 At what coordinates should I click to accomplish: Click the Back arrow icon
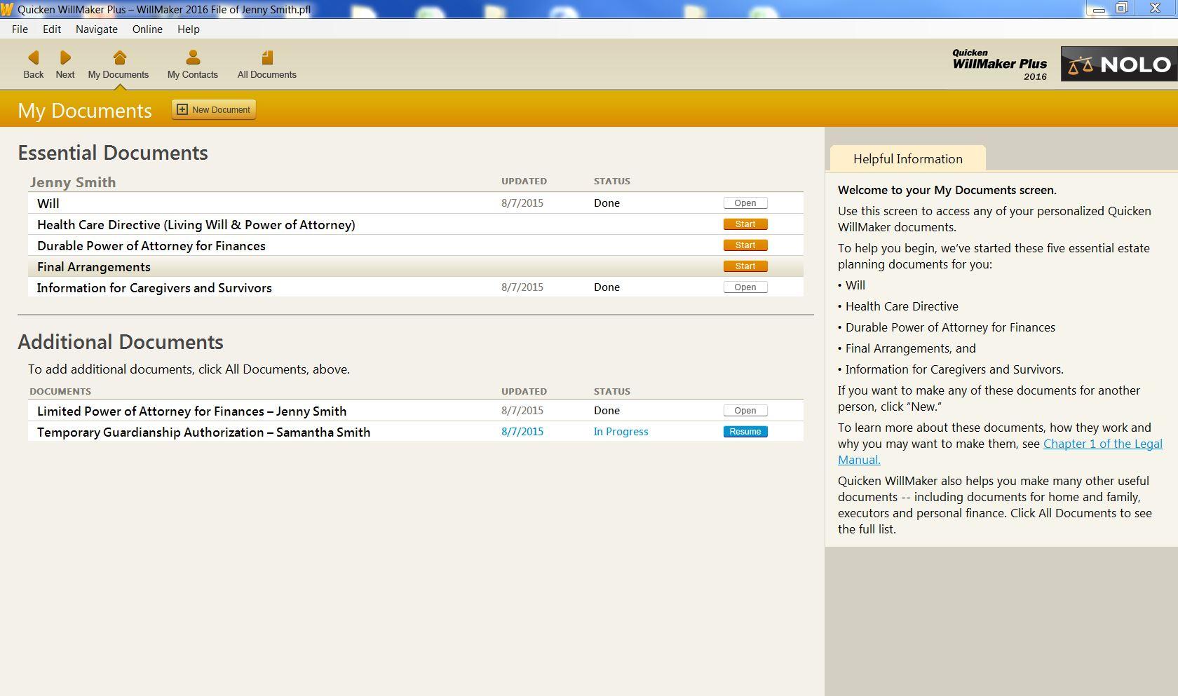[x=33, y=57]
